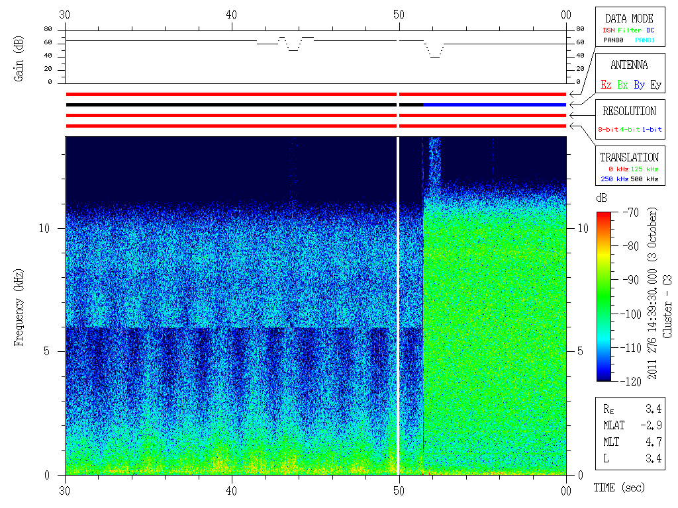The height and width of the screenshot is (508, 678).
Task: Click the -90 colorbar tick label
Action: [631, 280]
